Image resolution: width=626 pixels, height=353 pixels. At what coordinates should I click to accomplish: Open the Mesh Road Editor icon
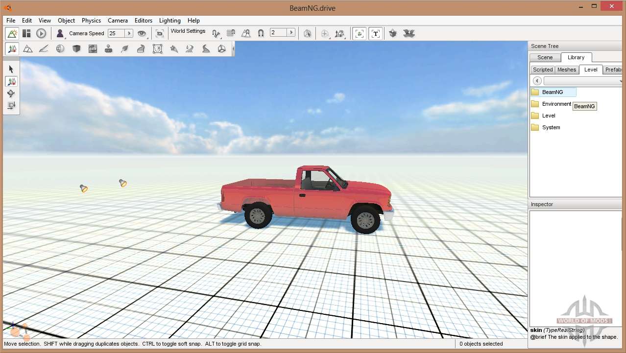click(x=141, y=48)
